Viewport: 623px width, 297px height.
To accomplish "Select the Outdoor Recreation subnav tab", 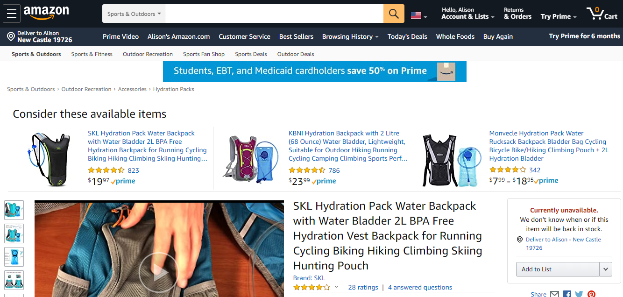I will point(148,54).
